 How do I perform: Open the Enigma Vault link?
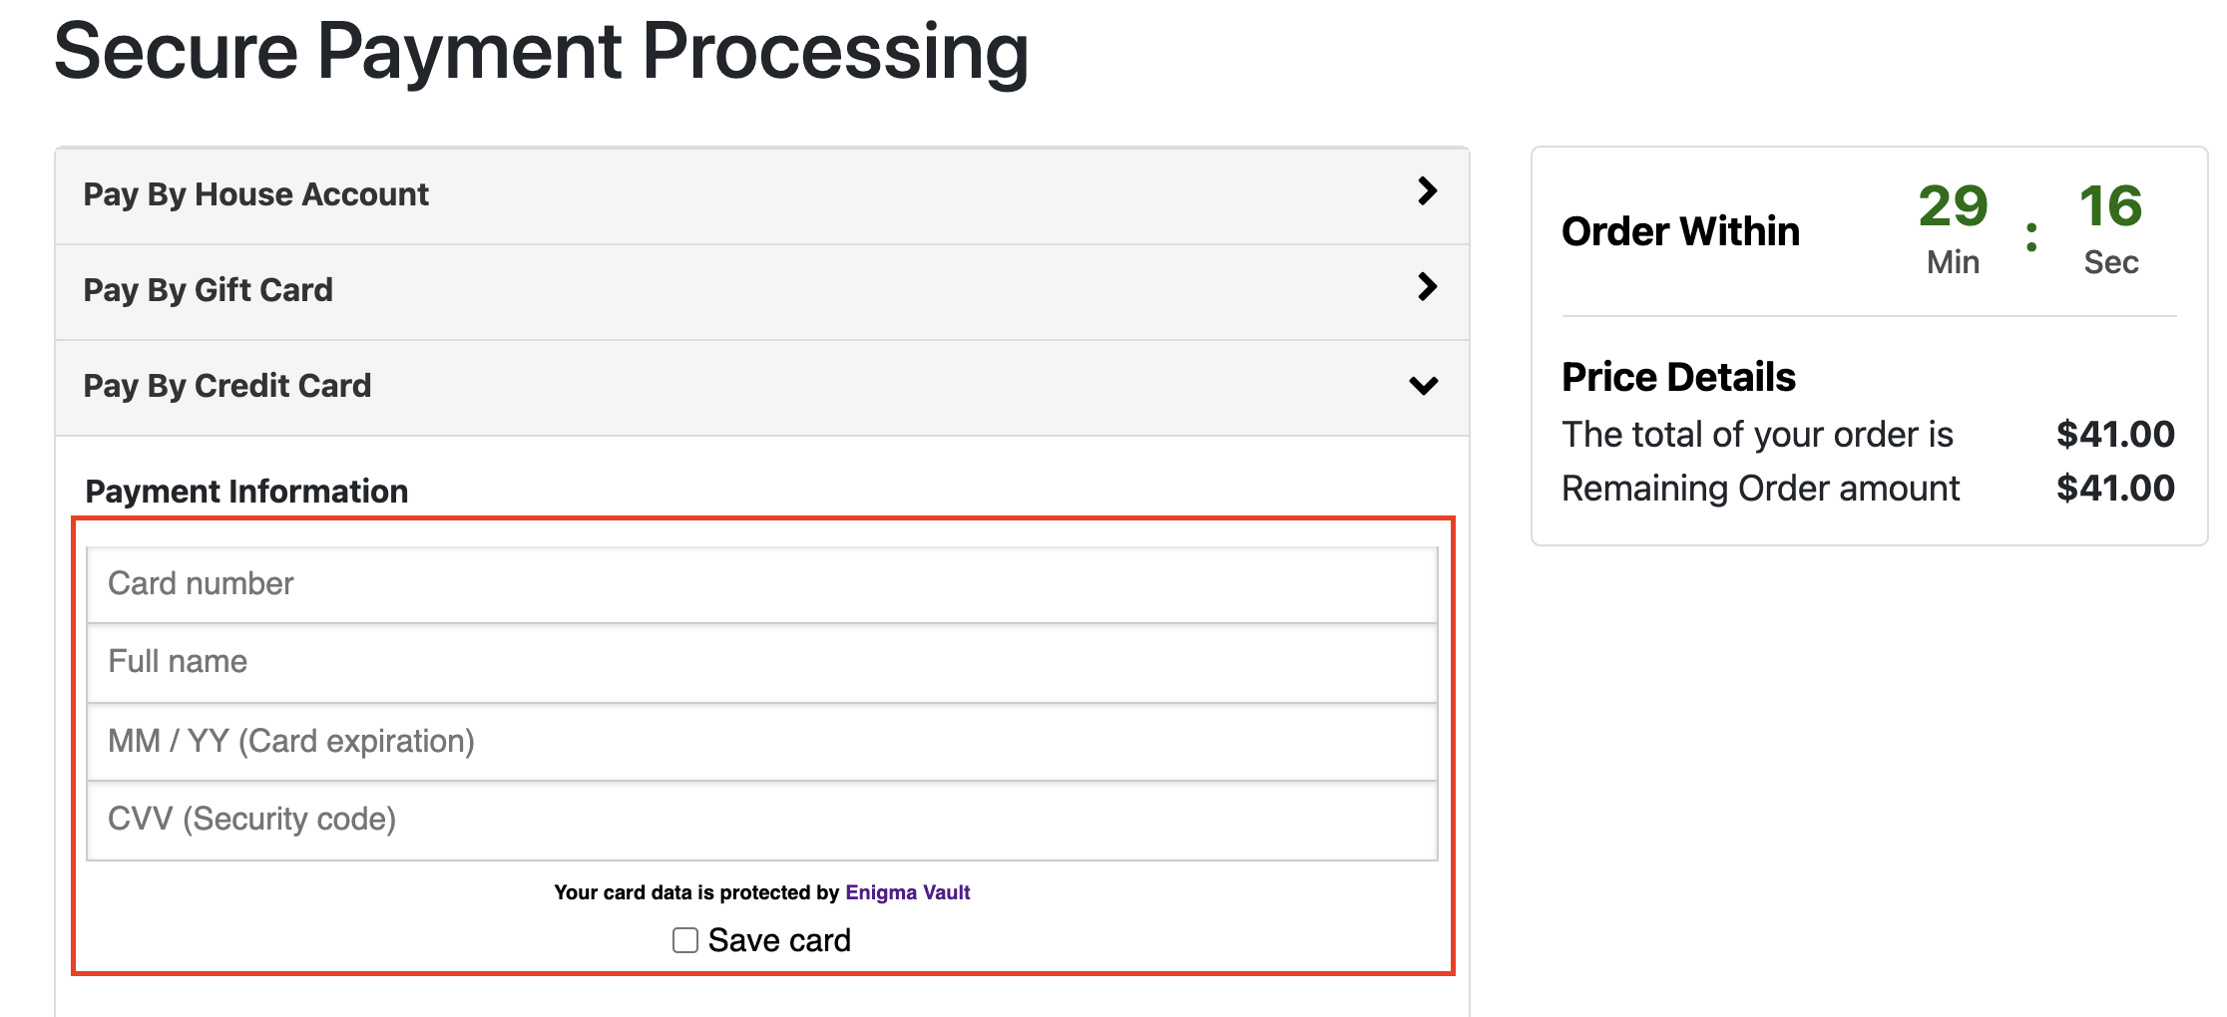[907, 892]
